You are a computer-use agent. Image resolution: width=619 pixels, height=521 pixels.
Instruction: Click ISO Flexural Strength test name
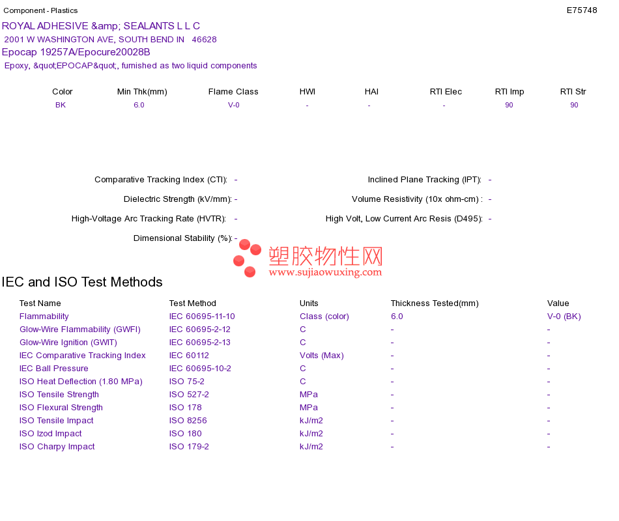(x=61, y=407)
